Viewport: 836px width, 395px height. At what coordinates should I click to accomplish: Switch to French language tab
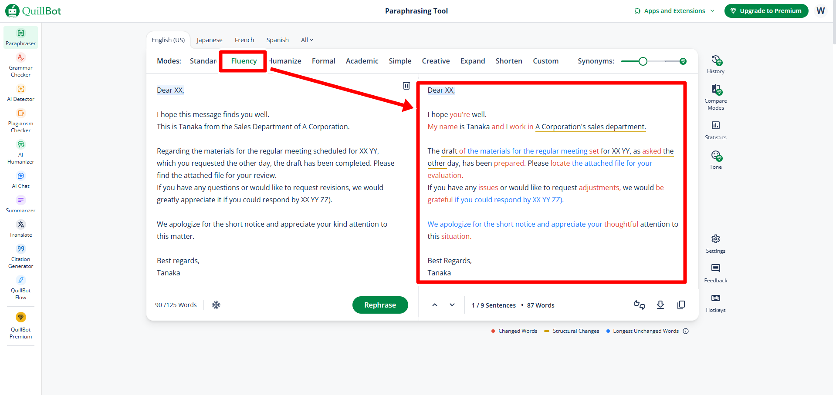click(244, 40)
